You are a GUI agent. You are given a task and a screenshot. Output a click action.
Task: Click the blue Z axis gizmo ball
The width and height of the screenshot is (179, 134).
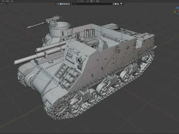[178, 8]
